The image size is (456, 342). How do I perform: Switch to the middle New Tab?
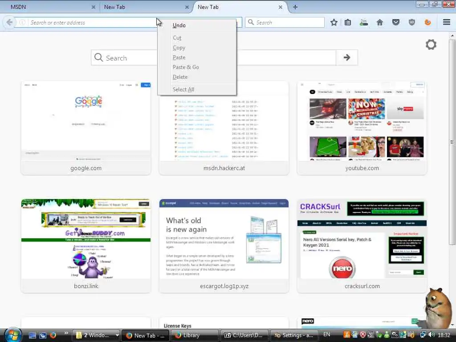point(146,7)
